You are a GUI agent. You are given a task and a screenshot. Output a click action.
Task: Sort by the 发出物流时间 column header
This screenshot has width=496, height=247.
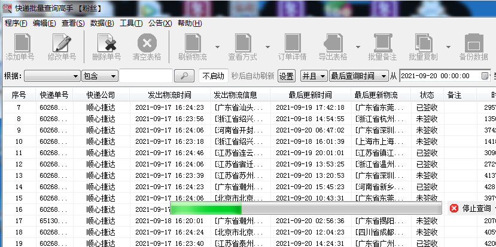point(170,95)
